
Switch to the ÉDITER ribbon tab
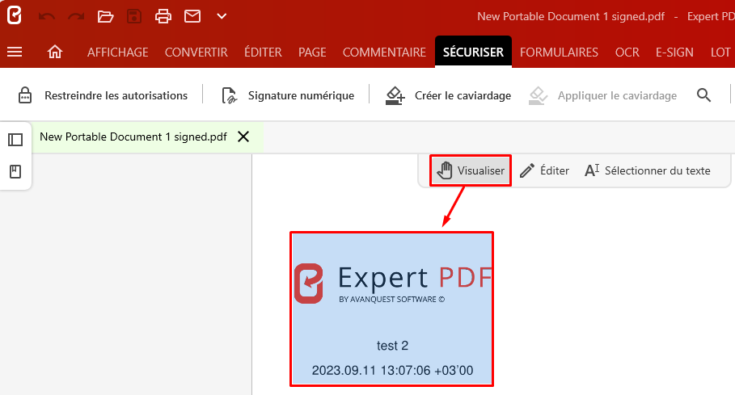point(263,52)
